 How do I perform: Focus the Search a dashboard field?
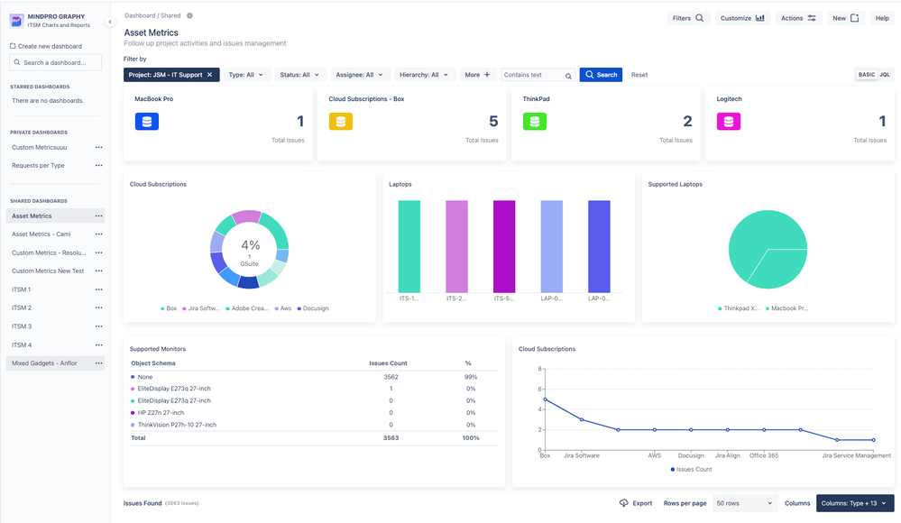click(56, 62)
